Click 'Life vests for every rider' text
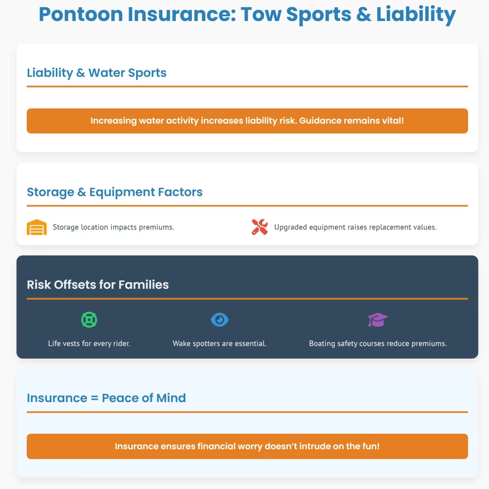 [x=89, y=343]
